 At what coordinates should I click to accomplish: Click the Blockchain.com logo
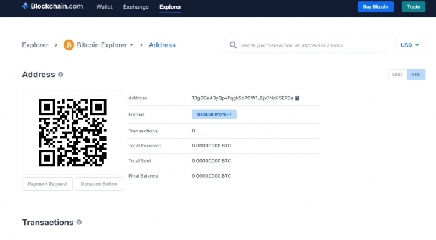[52, 6]
